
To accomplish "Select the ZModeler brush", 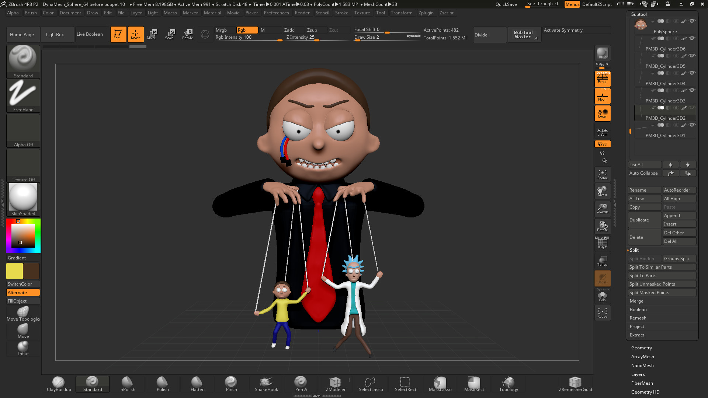I will (336, 384).
